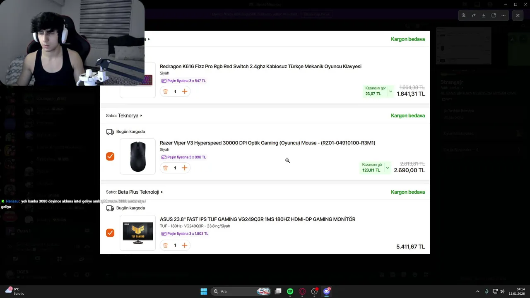Click ASUS TUF Gaming monitor thumbnail
Image resolution: width=530 pixels, height=298 pixels.
click(138, 233)
